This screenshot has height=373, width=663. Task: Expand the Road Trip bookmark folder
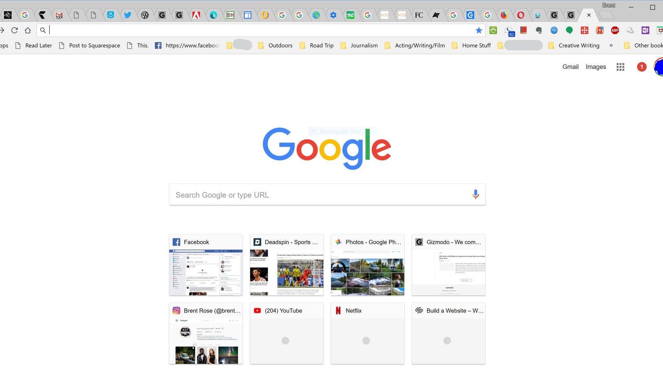(x=316, y=46)
